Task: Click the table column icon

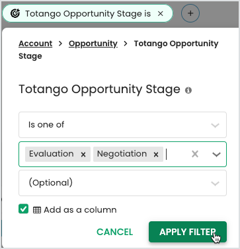Action: click(37, 210)
